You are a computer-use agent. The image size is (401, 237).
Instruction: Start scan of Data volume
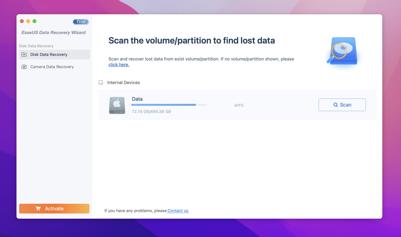tap(342, 105)
